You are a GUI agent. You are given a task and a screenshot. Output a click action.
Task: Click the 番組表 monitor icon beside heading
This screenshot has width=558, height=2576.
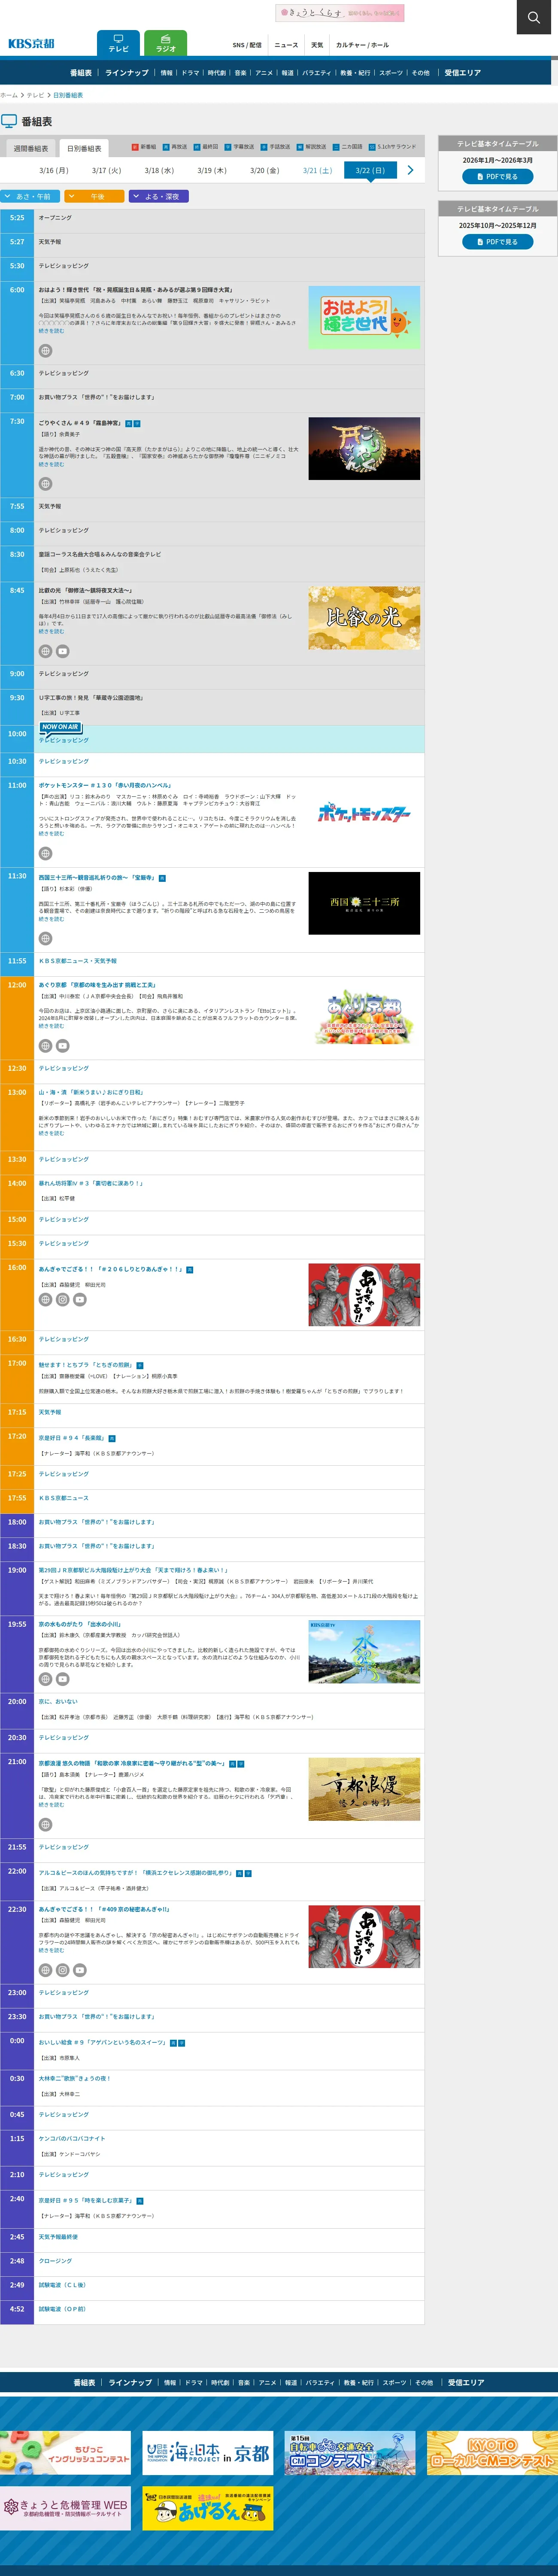click(x=9, y=121)
